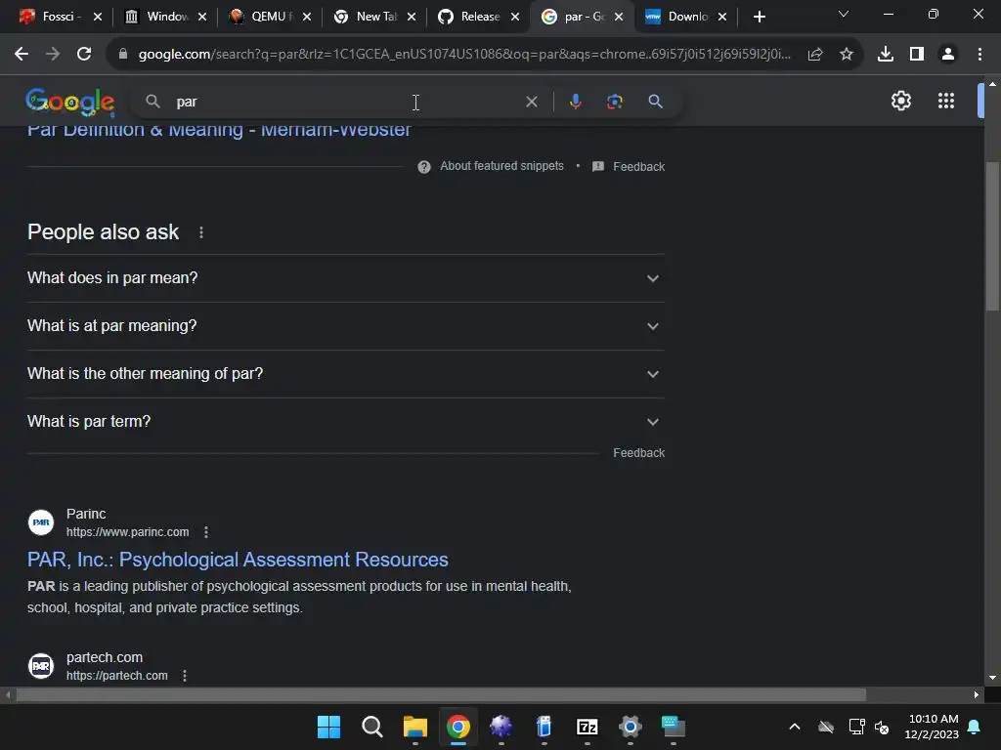This screenshot has height=750, width=1001.
Task: Search by image with Lens
Action: [x=614, y=102]
